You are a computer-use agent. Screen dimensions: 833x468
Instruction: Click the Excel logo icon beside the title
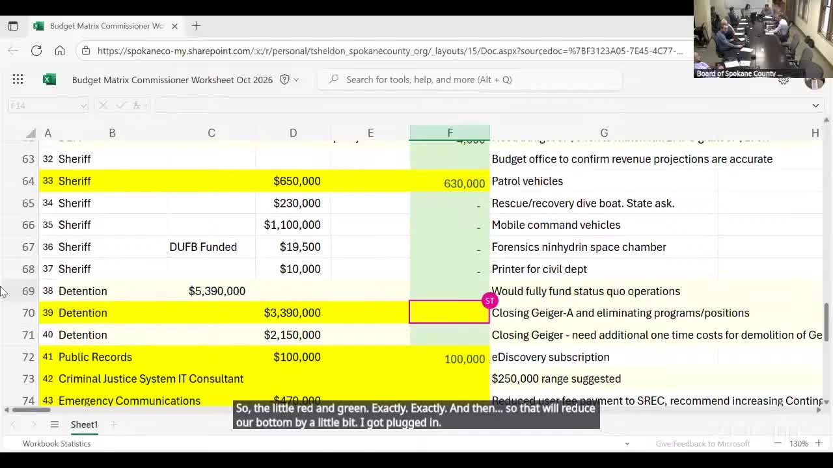point(49,79)
